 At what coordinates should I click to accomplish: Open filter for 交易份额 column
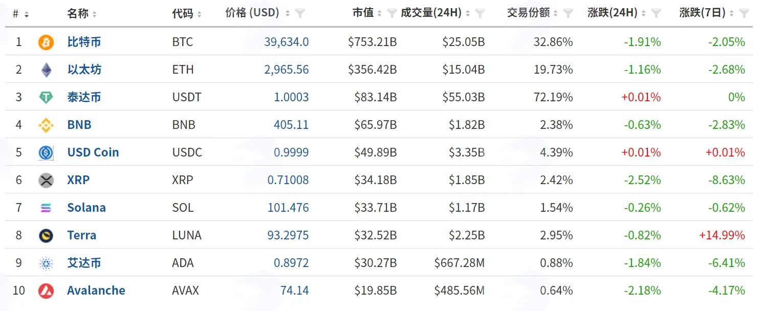[568, 13]
